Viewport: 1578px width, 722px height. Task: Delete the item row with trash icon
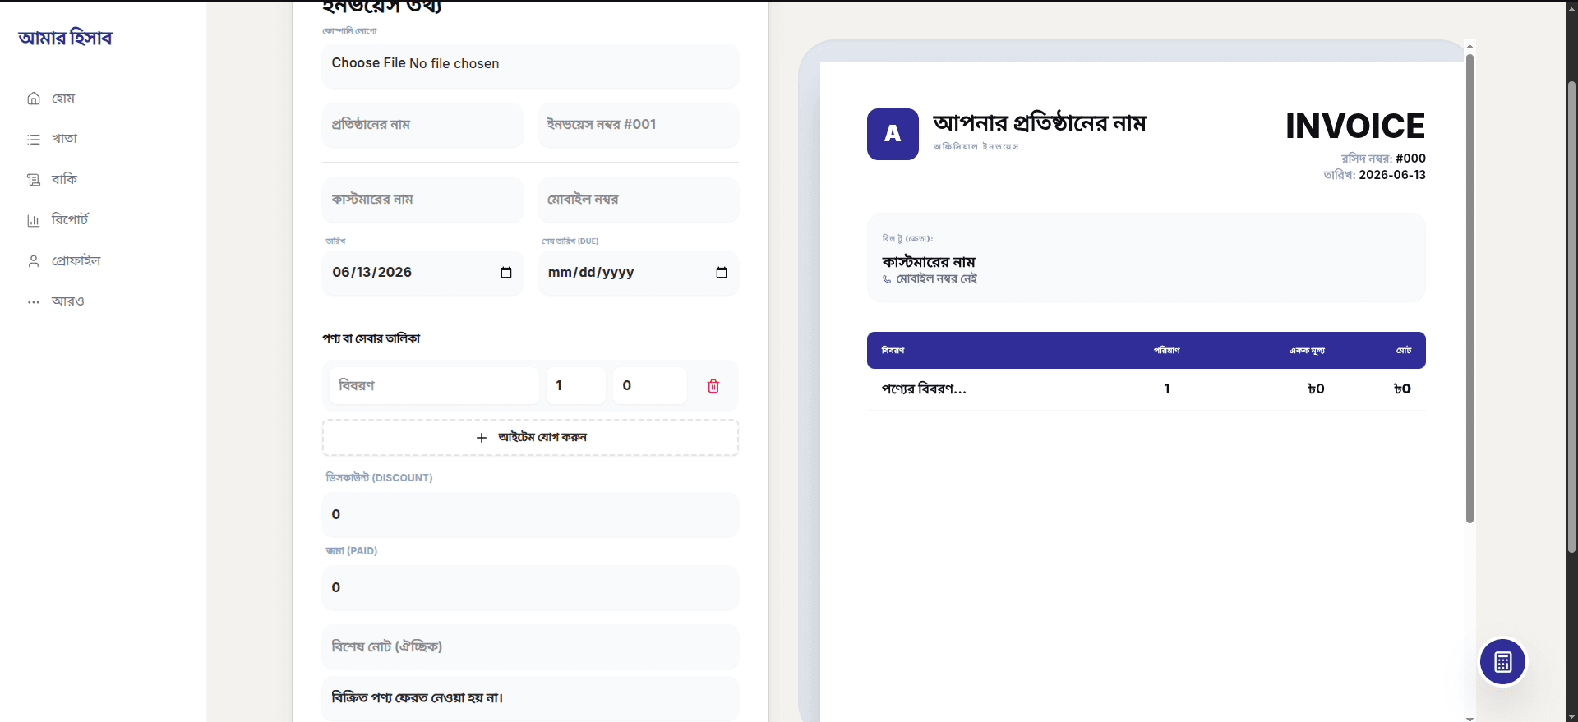(x=713, y=386)
